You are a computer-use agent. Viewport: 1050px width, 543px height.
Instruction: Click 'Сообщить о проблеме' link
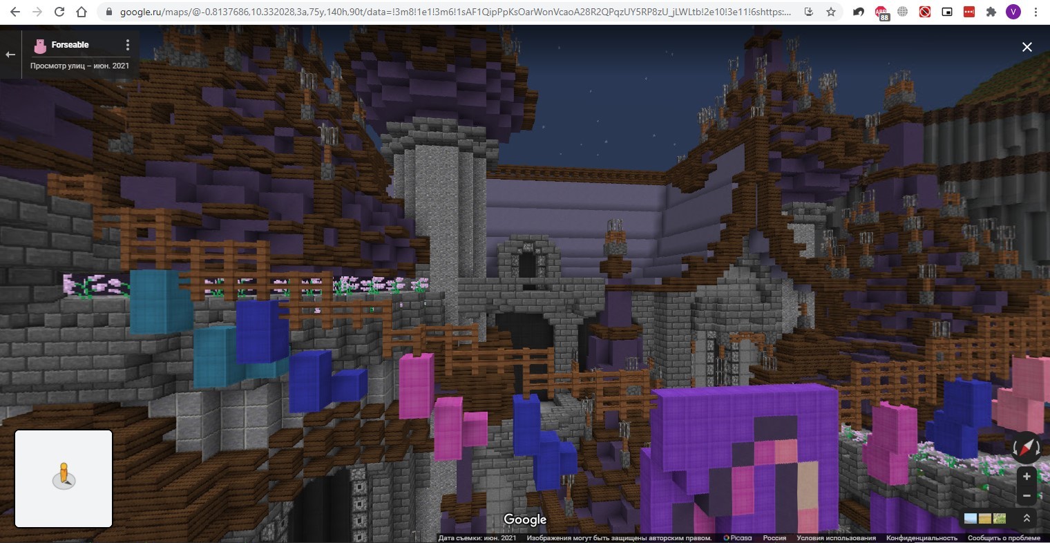pyautogui.click(x=1004, y=538)
